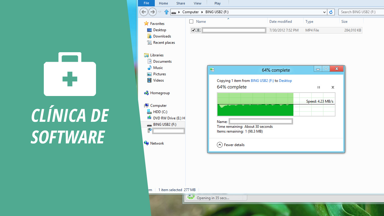Uncheck the MP4 file's checkbox
The image size is (384, 216).
click(193, 30)
